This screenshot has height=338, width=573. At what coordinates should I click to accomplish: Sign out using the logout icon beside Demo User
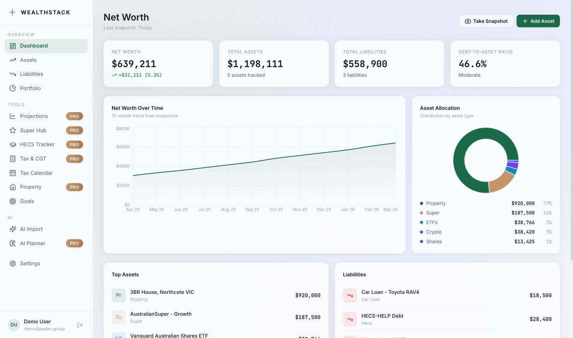coord(80,325)
